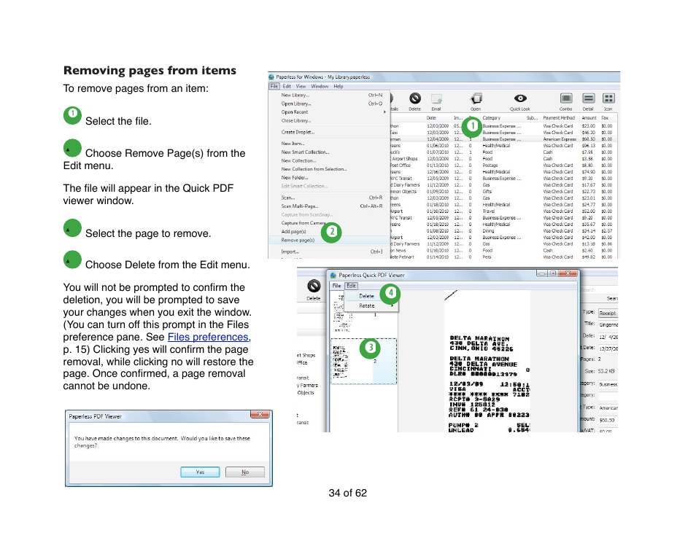Select Scan Multi-Page... menu entry

pos(329,206)
